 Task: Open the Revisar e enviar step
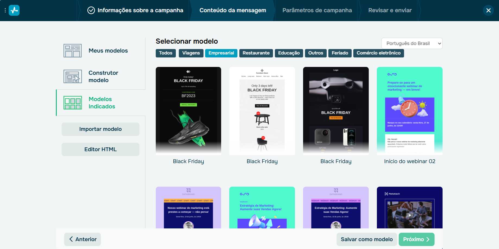coord(390,10)
